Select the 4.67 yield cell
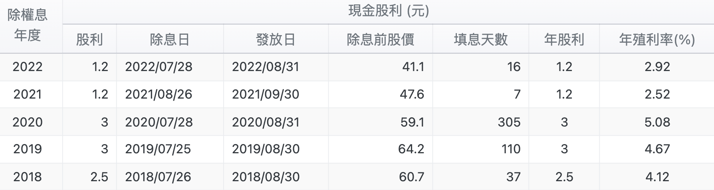714x190 pixels. point(657,149)
